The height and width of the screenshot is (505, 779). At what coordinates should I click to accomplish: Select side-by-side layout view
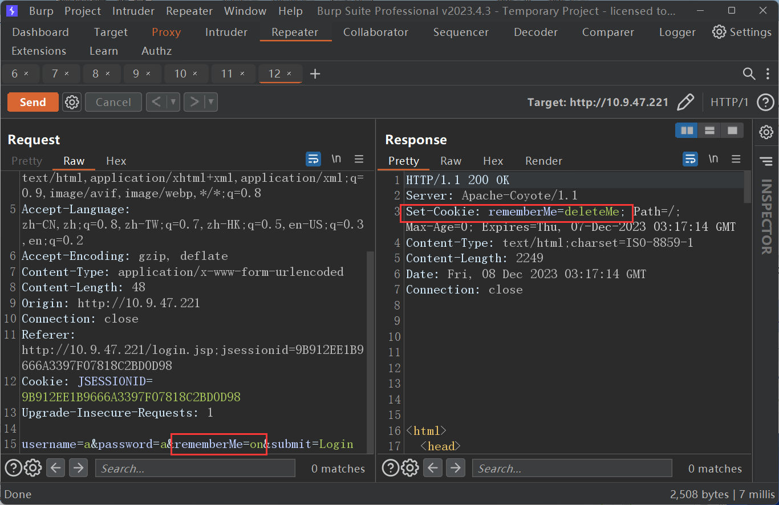point(687,131)
